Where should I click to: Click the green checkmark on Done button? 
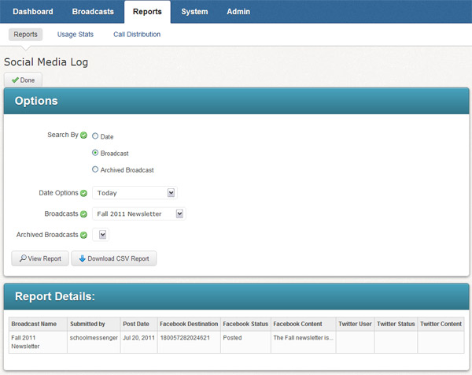tap(15, 80)
